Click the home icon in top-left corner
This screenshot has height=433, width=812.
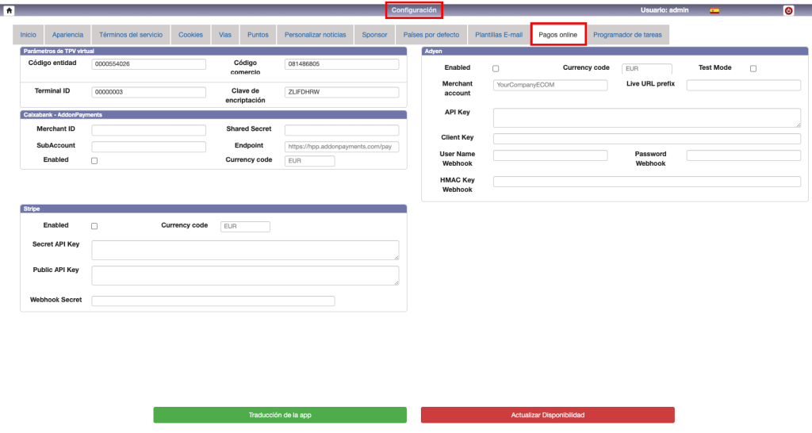(10, 10)
